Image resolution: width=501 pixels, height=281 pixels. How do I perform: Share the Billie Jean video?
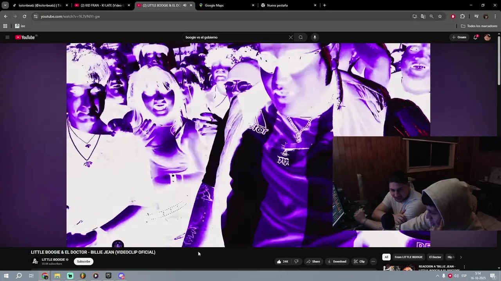(313, 261)
